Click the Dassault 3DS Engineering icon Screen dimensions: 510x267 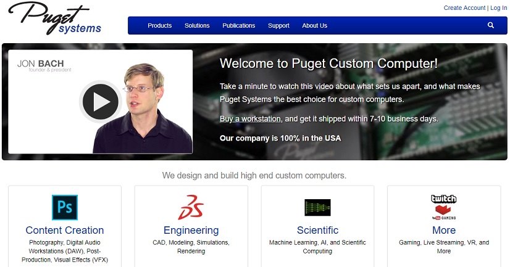(191, 207)
